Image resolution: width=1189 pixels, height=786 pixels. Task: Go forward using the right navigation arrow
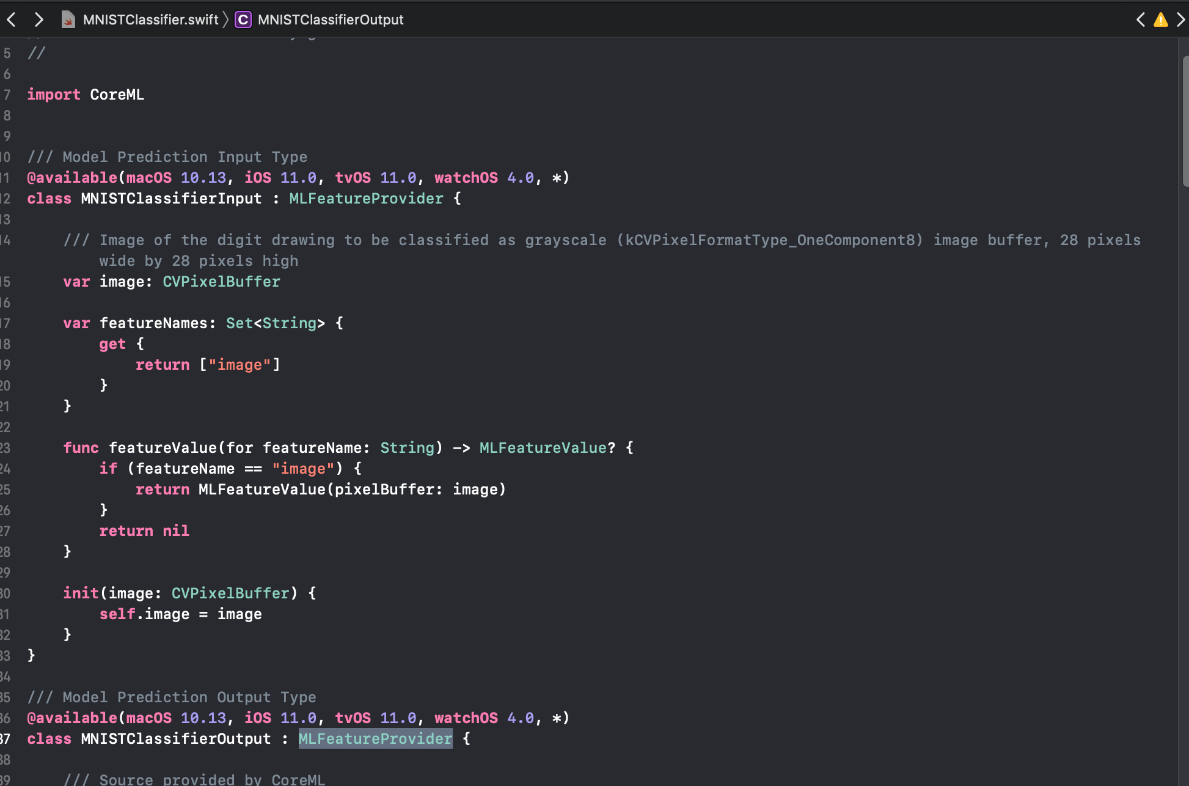[x=39, y=20]
